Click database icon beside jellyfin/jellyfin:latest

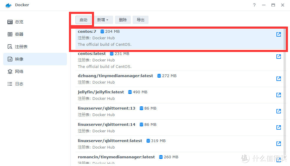[x=130, y=92]
